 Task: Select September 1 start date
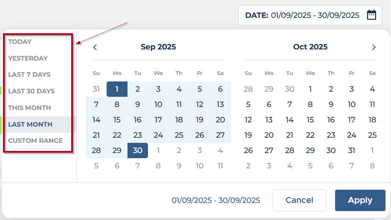(117, 89)
